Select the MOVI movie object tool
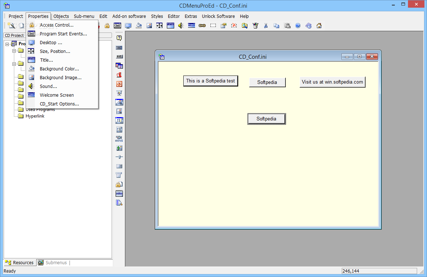The height and width of the screenshot is (277, 427). (119, 139)
